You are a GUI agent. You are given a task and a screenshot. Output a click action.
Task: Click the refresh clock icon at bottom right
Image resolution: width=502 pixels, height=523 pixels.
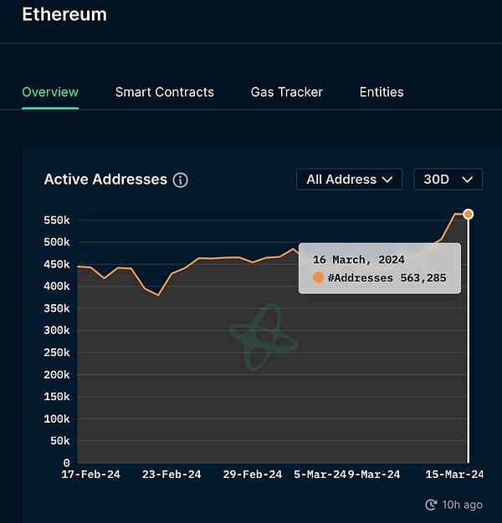431,505
